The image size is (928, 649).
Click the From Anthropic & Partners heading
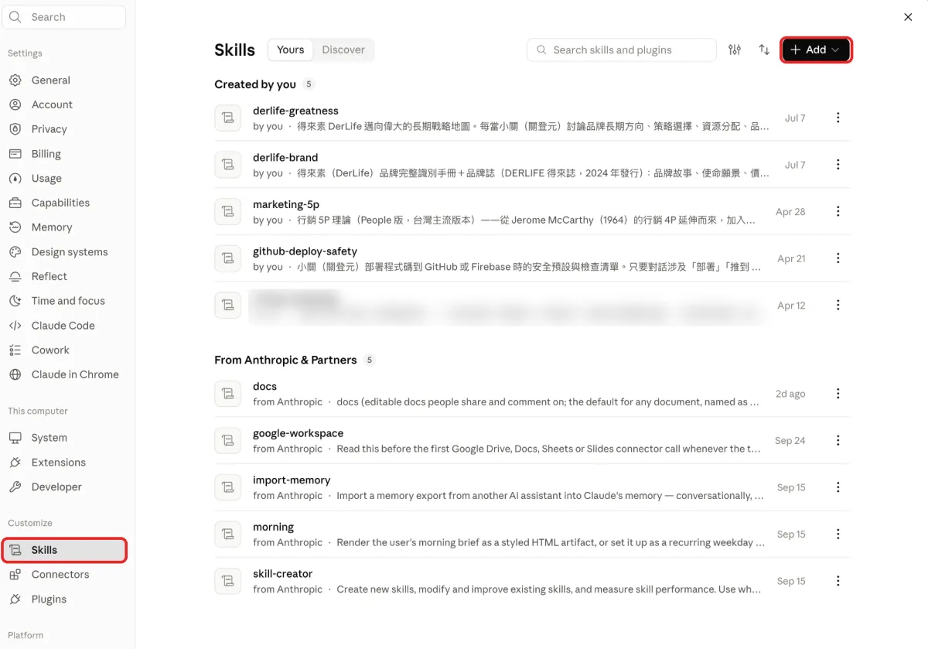click(285, 360)
